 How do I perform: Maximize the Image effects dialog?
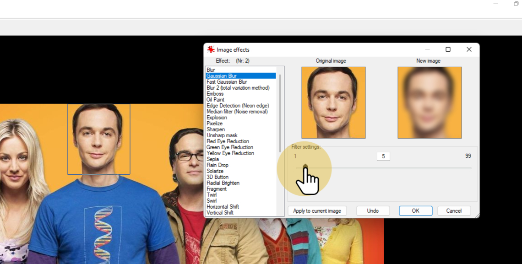(448, 49)
